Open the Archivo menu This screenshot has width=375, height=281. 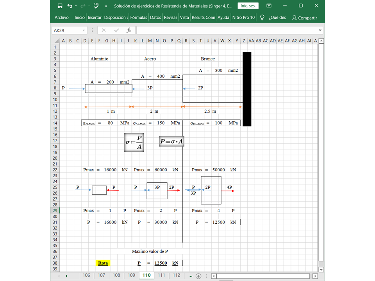(61, 18)
